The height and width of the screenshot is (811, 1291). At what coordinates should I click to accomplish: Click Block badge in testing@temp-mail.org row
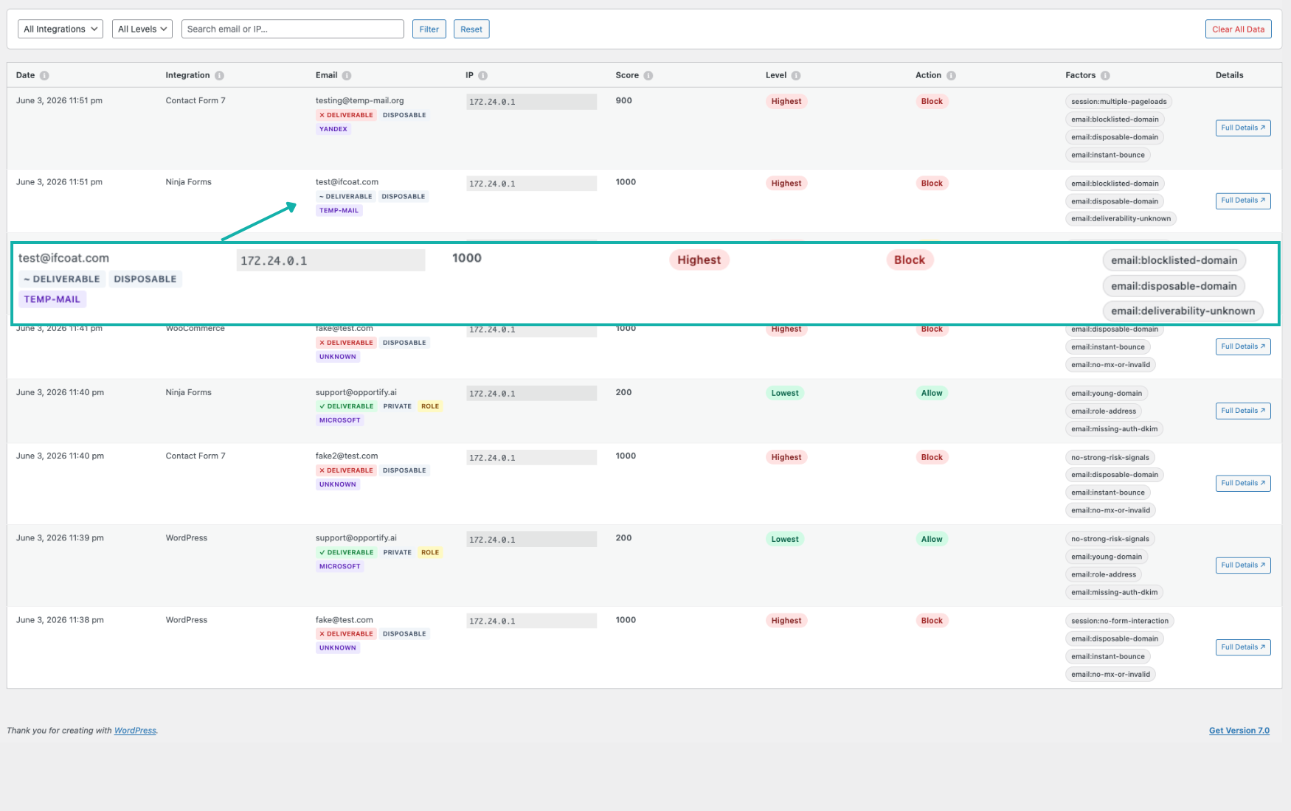pyautogui.click(x=932, y=102)
